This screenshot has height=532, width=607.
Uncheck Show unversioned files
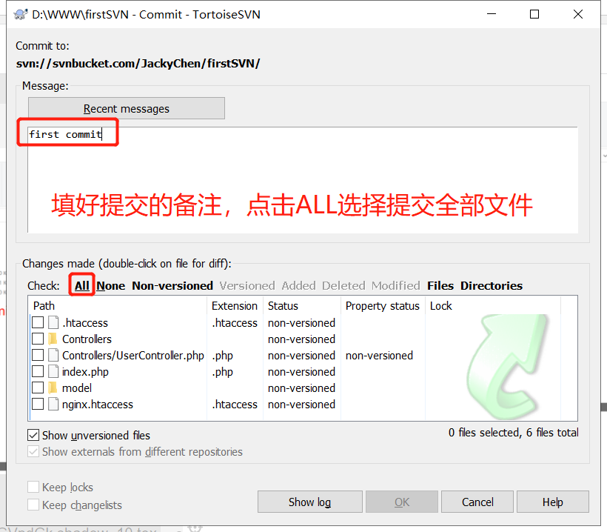tap(33, 435)
